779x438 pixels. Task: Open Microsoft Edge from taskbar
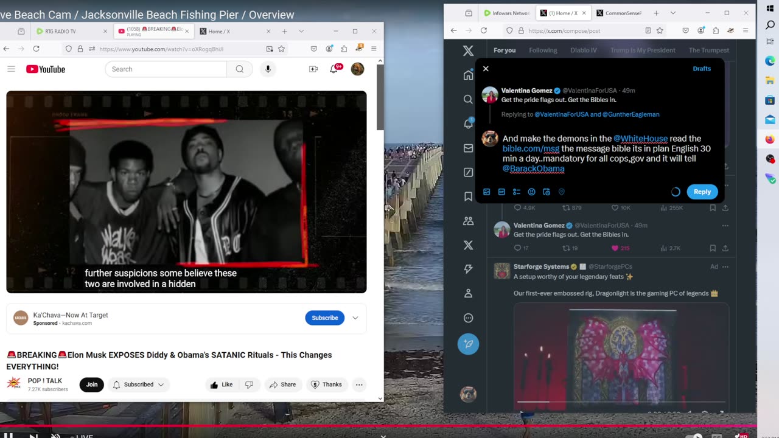tap(770, 61)
